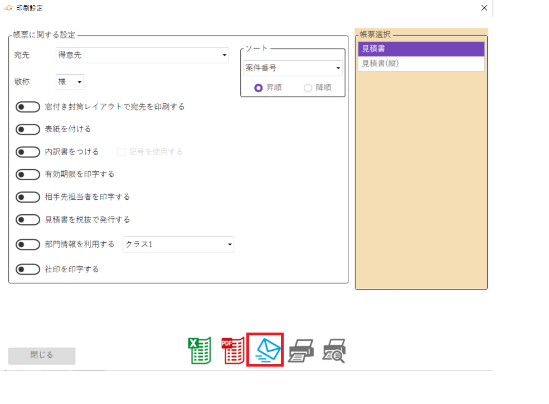The image size is (549, 404).
Task: Toggle 見積書を税抜で発行する
Action: (x=28, y=220)
